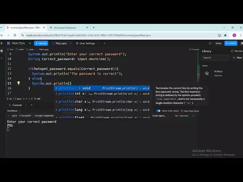Screen dimensions: 243x182
Task: Click the Java language status item
Action: [17, 99]
